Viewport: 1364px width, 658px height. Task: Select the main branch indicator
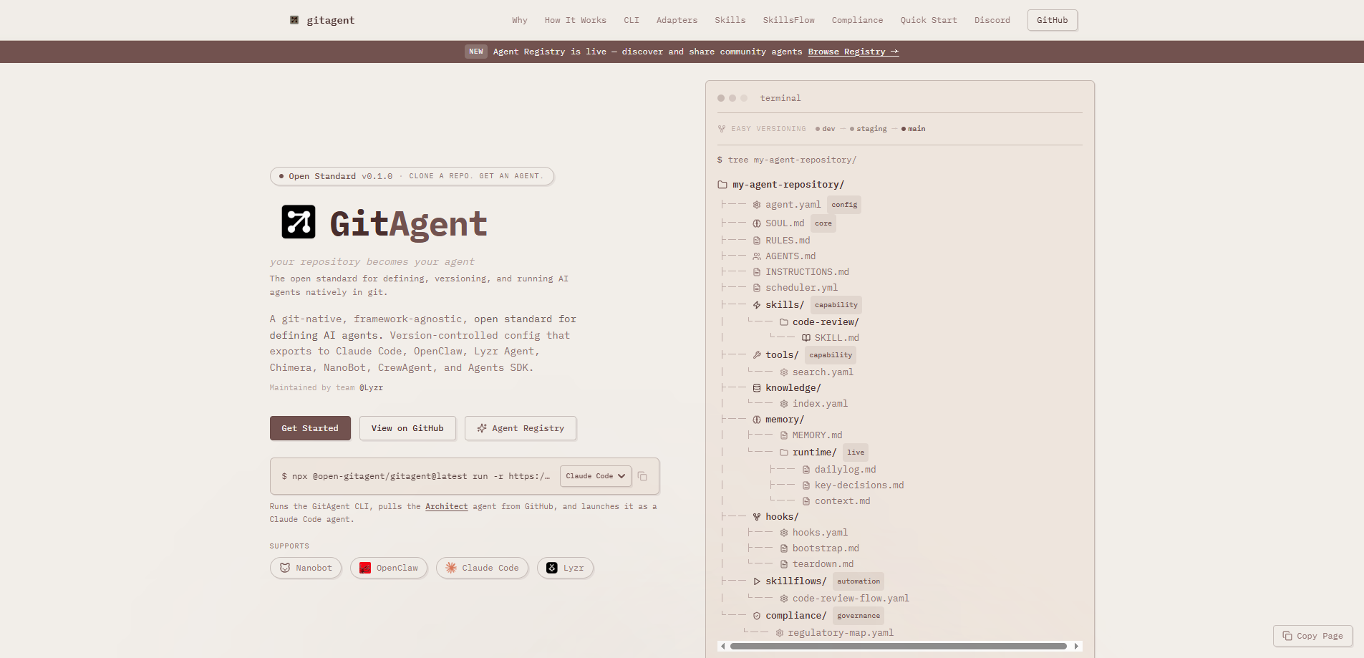913,129
